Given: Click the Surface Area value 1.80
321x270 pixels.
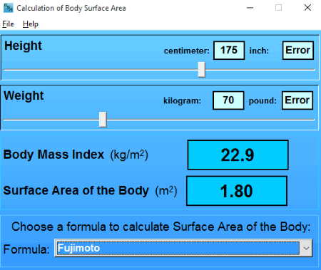Looking at the screenshot, I should (237, 191).
